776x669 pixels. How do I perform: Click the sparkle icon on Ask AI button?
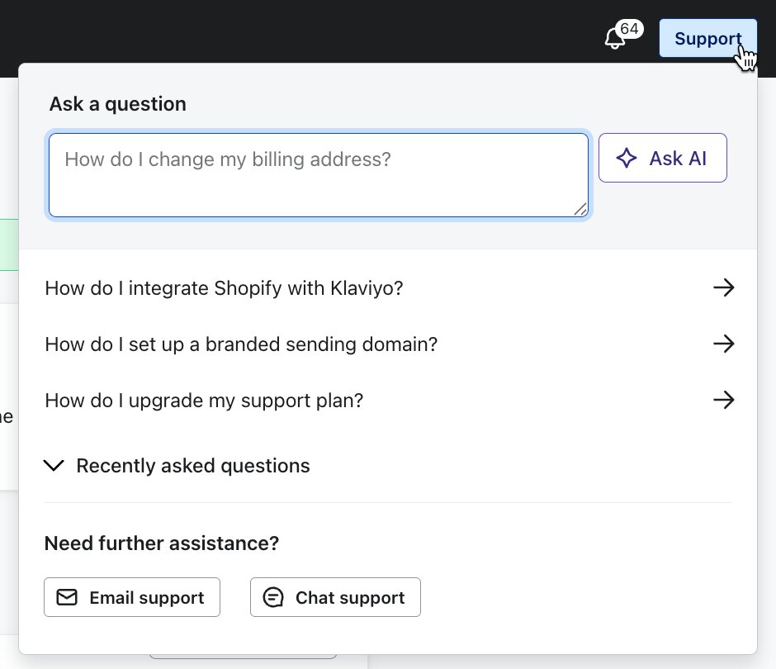pos(627,159)
